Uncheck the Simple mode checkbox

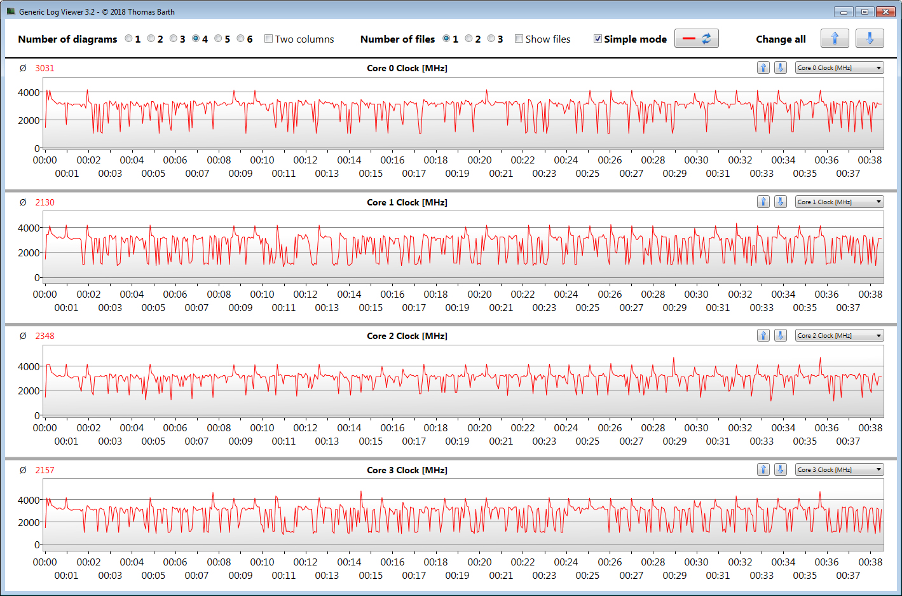click(x=598, y=39)
